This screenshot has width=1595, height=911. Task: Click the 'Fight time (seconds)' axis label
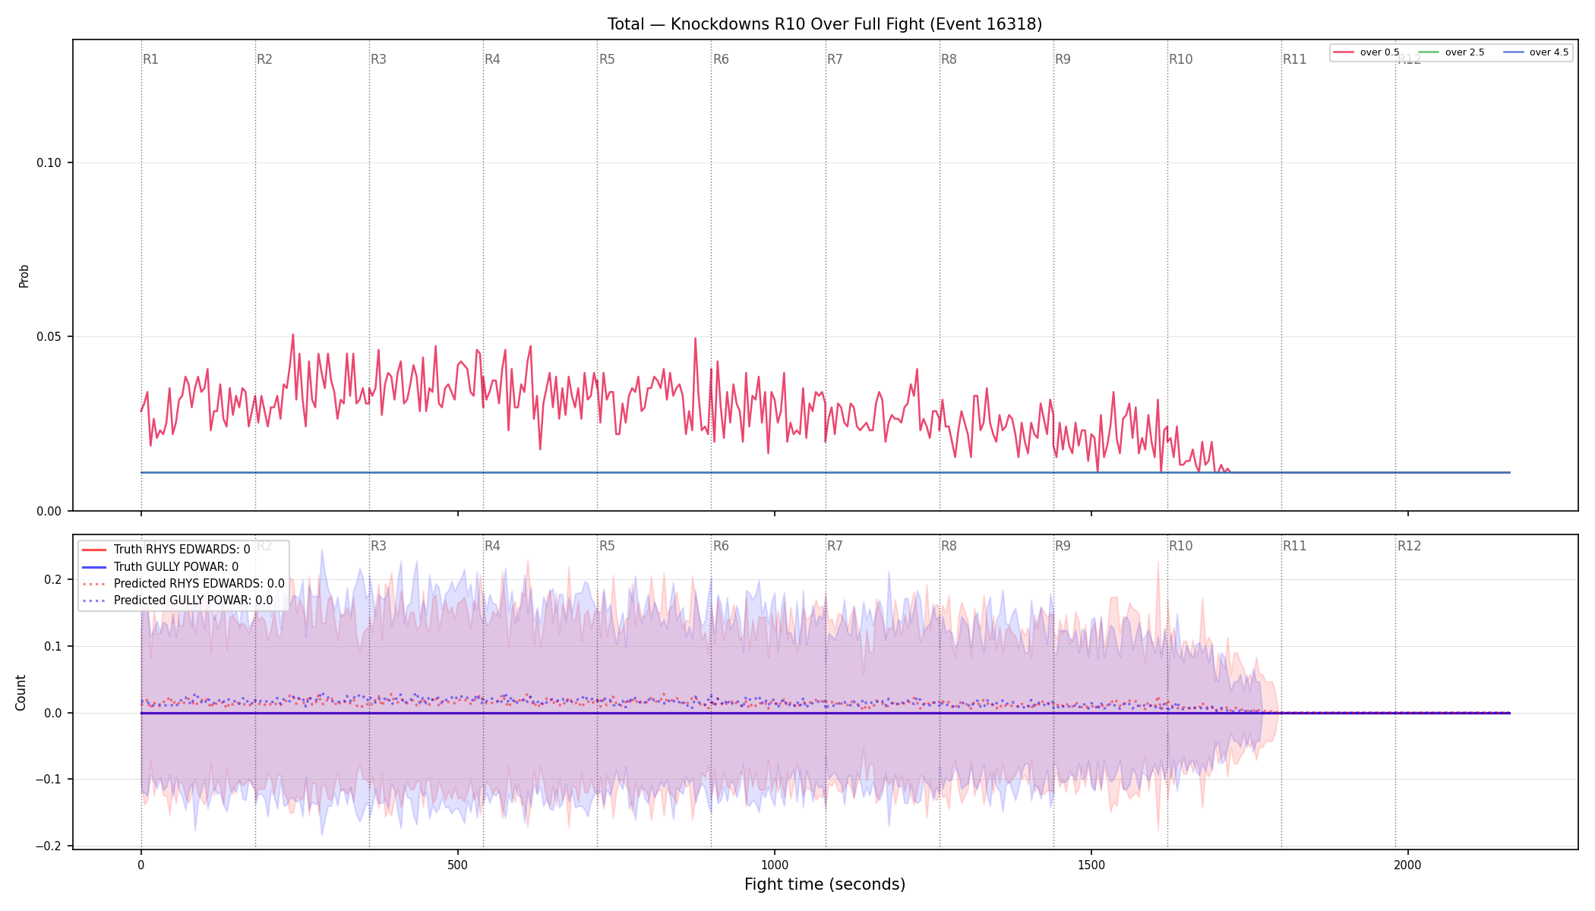click(x=825, y=884)
